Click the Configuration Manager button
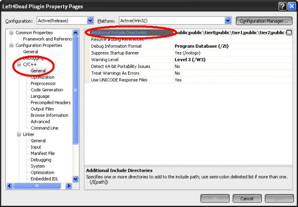This screenshot has width=298, height=207. 264,21
